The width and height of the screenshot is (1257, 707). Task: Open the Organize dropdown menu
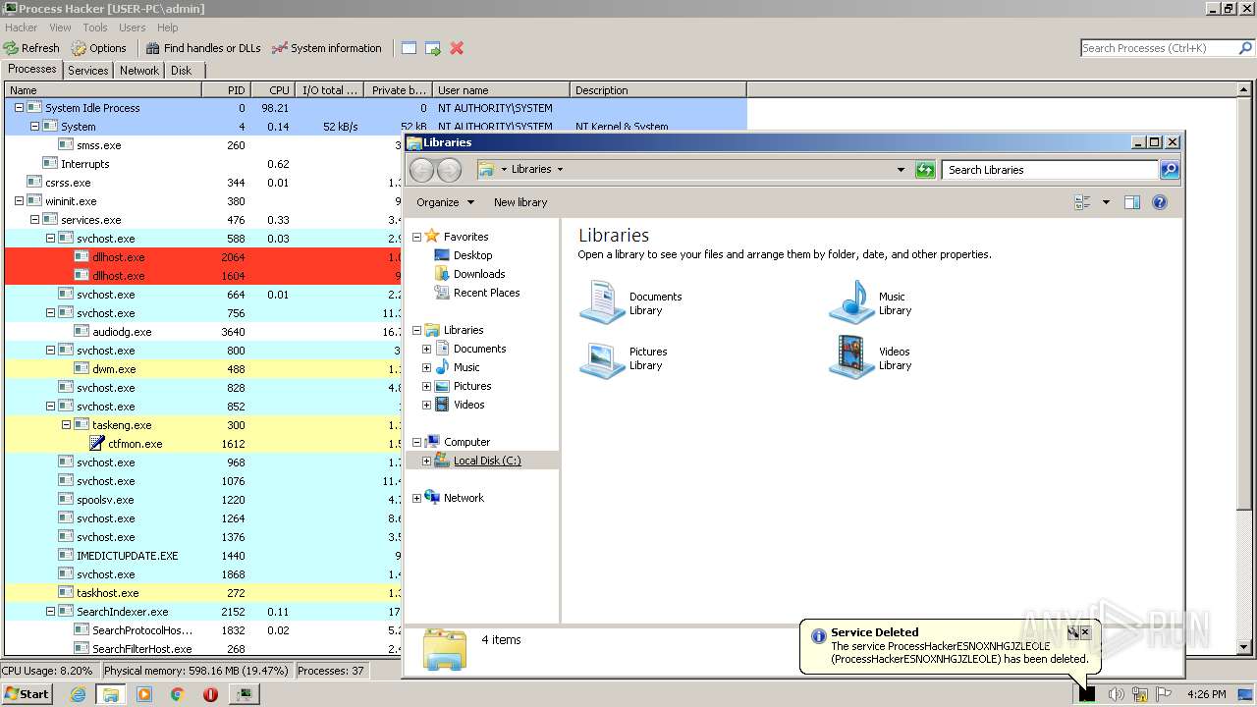445,202
